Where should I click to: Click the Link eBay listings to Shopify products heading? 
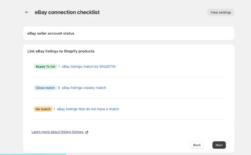tap(61, 51)
